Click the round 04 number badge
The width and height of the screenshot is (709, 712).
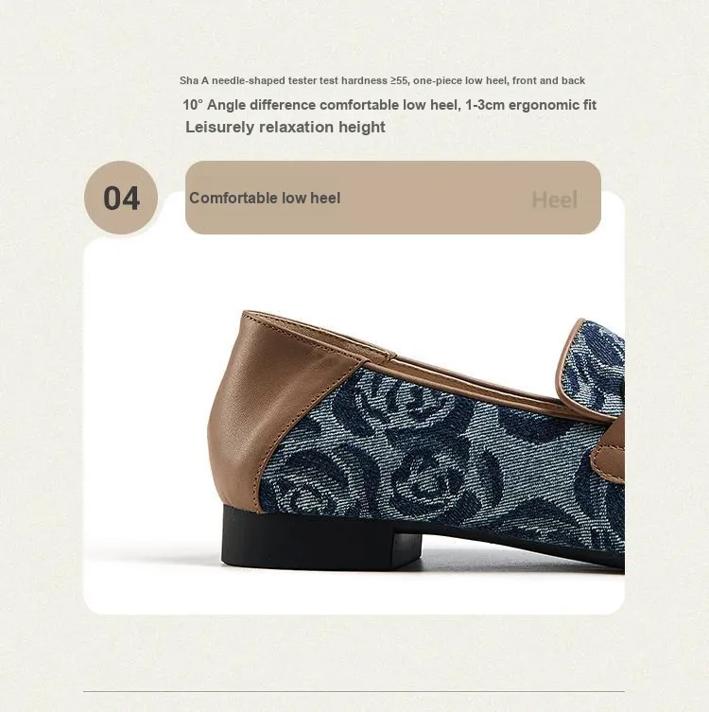tap(121, 198)
